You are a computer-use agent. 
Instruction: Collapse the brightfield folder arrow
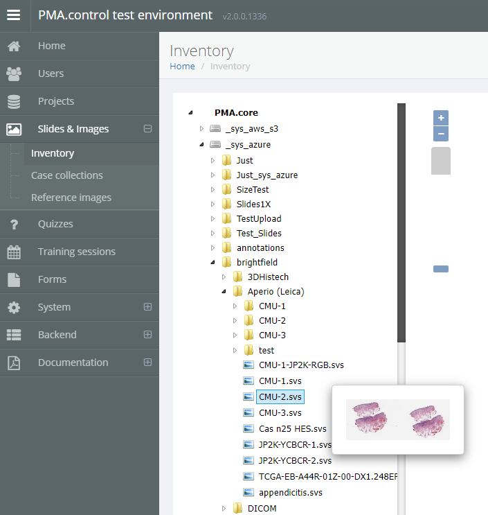pos(213,263)
